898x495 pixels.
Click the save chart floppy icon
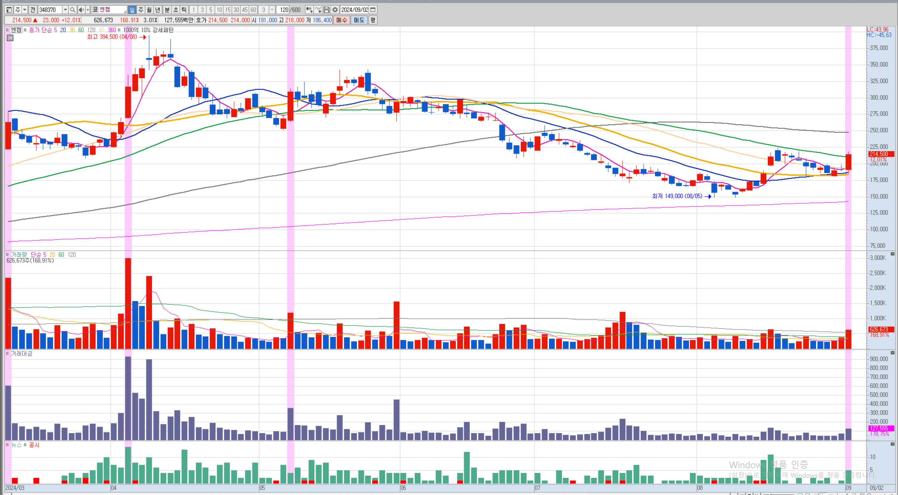point(327,10)
